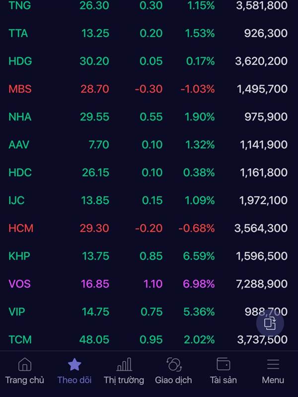Open the hamburger Menu icon
This screenshot has height=397, width=298.
point(273,364)
